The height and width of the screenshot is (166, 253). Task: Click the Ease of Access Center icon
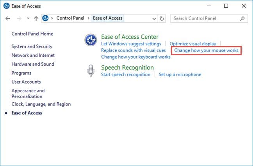click(91, 40)
